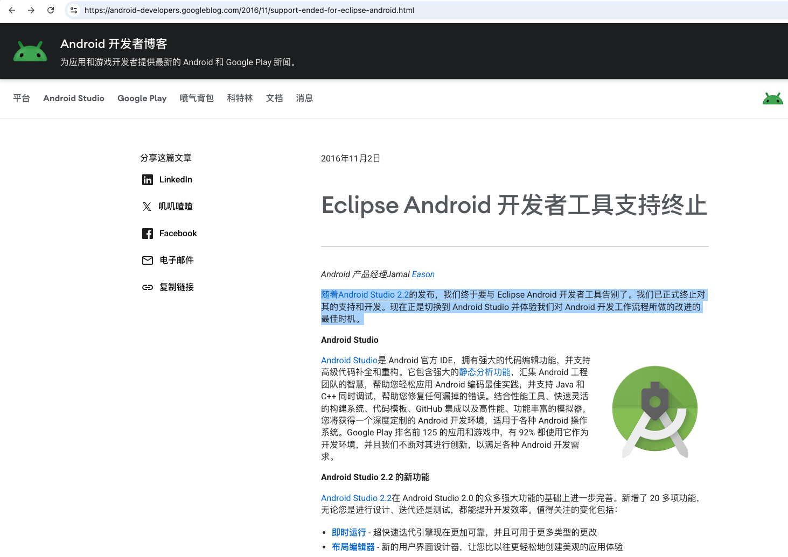
Task: Open the 喷气背包 nav item
Action: [x=197, y=98]
